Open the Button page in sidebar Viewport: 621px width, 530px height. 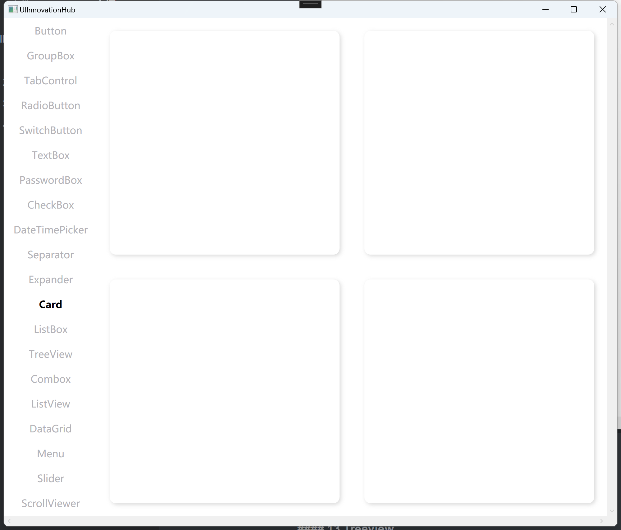51,31
